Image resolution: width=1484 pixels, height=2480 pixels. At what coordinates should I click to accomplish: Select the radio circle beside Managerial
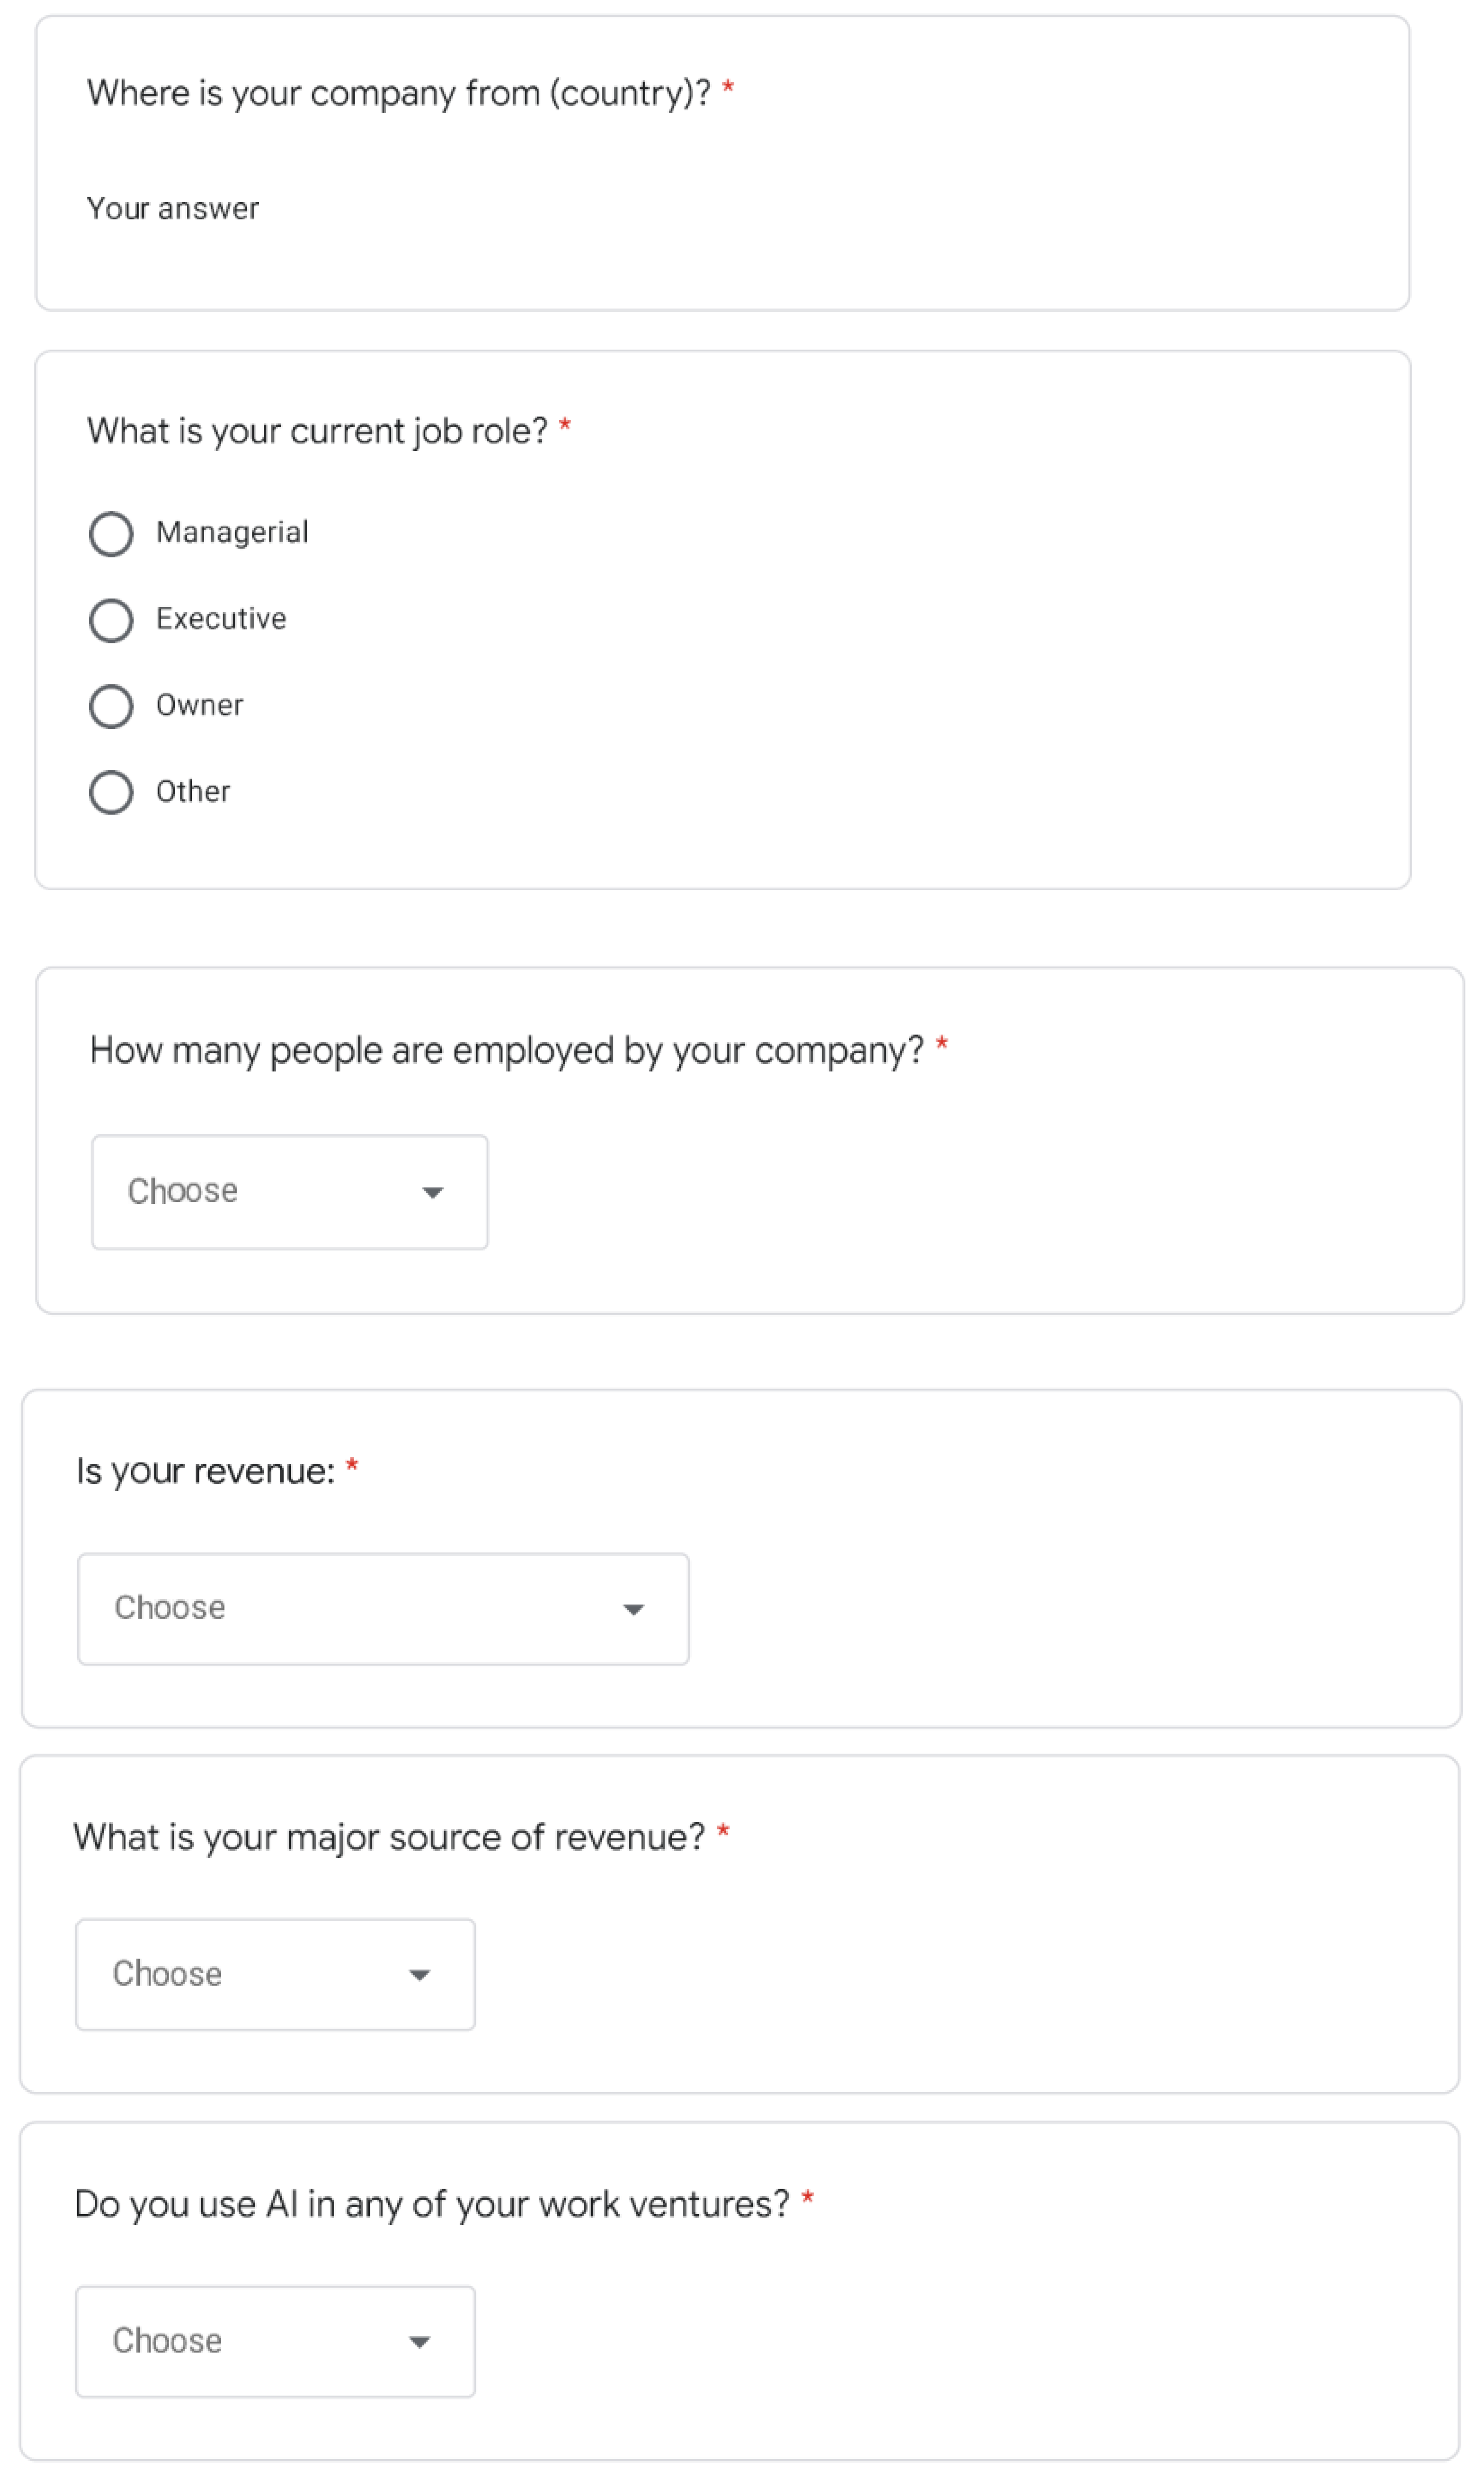coord(111,533)
